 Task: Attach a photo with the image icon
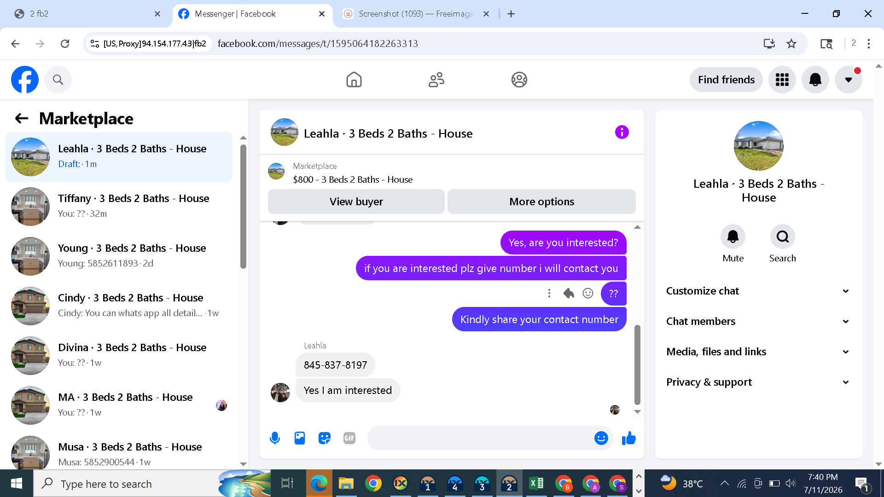pyautogui.click(x=300, y=438)
